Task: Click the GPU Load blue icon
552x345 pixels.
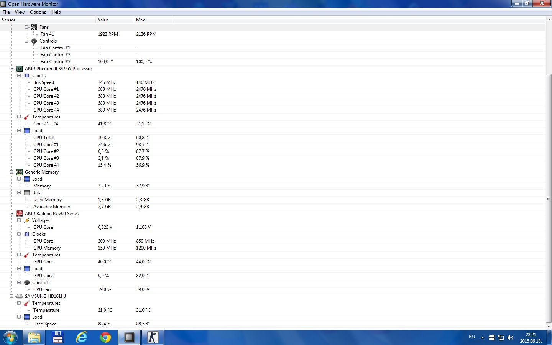Action: click(27, 269)
